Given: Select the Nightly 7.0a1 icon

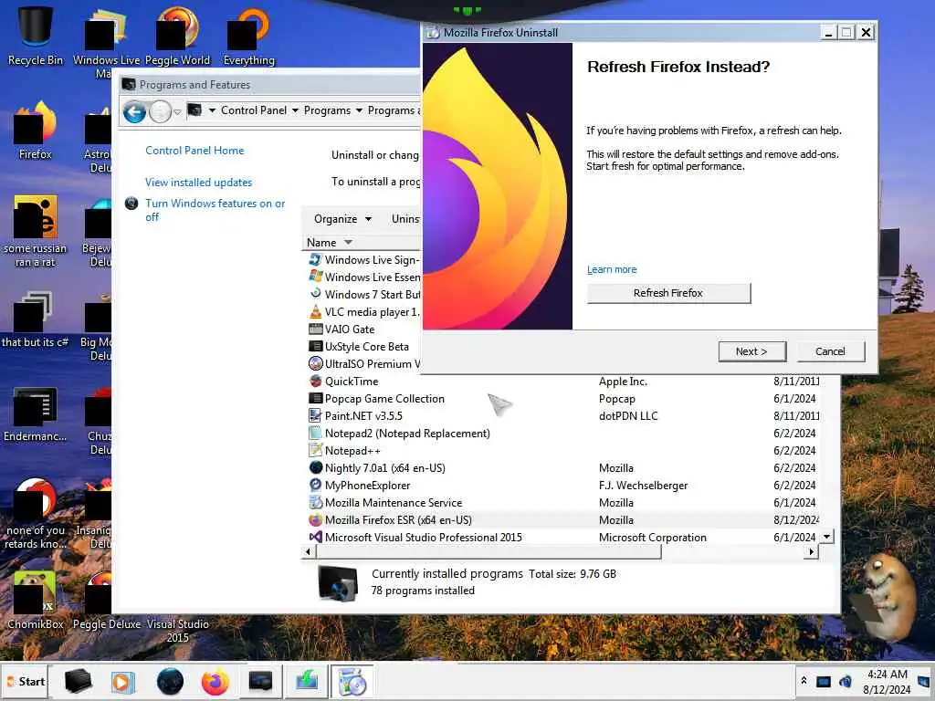Looking at the screenshot, I should pyautogui.click(x=315, y=468).
